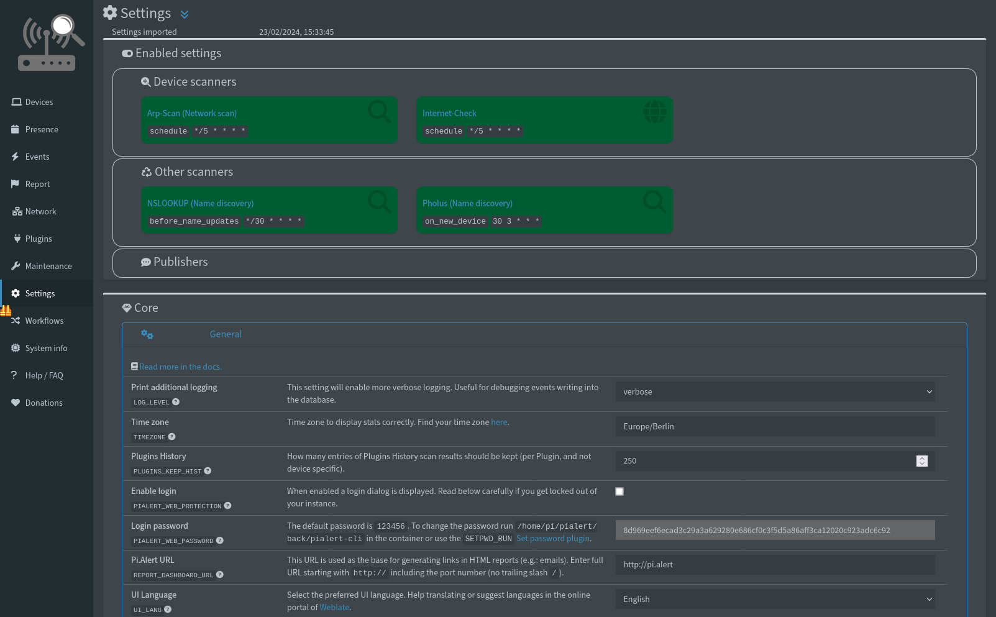Click the Arp-Scan schedule */5 value

(219, 131)
